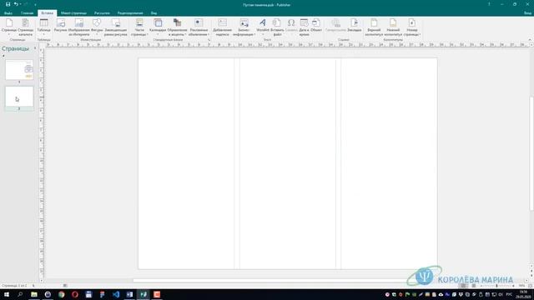Click the page indicator in status bar
The image size is (534, 300).
point(14,286)
